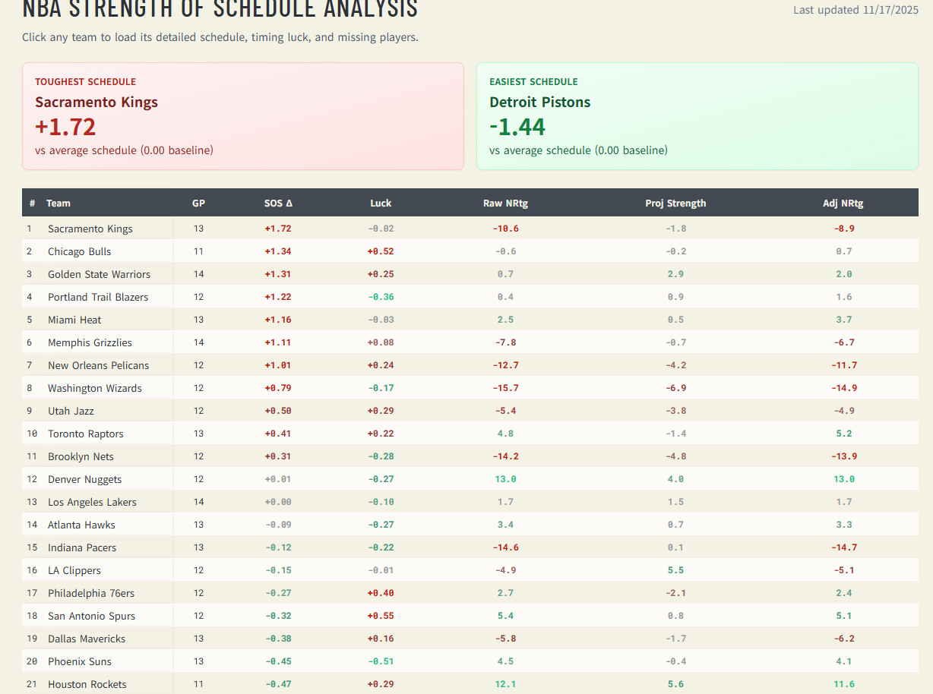
Task: Click Sacramento Kings Raw NRtg -10.6
Action: coord(505,229)
